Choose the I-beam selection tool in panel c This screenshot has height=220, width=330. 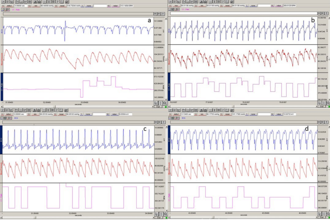tap(161, 214)
